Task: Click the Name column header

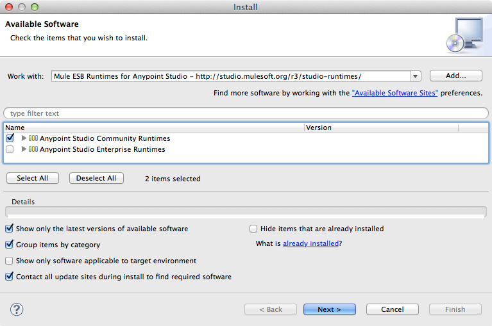Action: click(154, 127)
